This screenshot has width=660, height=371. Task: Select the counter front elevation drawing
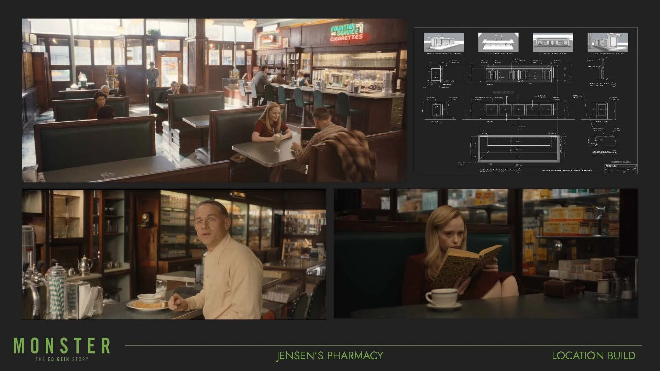pos(519,110)
